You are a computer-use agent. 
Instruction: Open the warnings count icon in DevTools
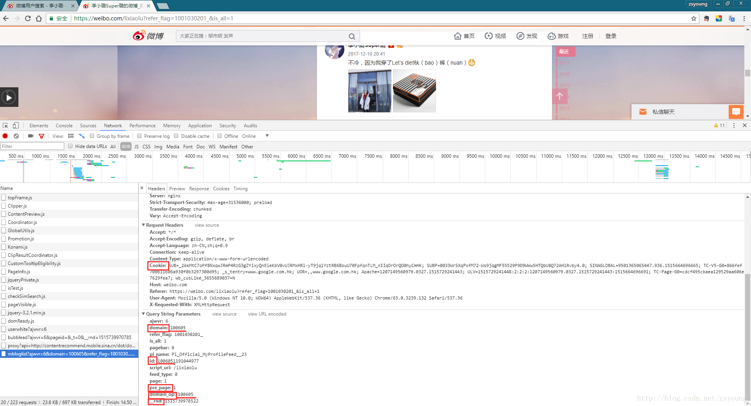tap(719, 126)
